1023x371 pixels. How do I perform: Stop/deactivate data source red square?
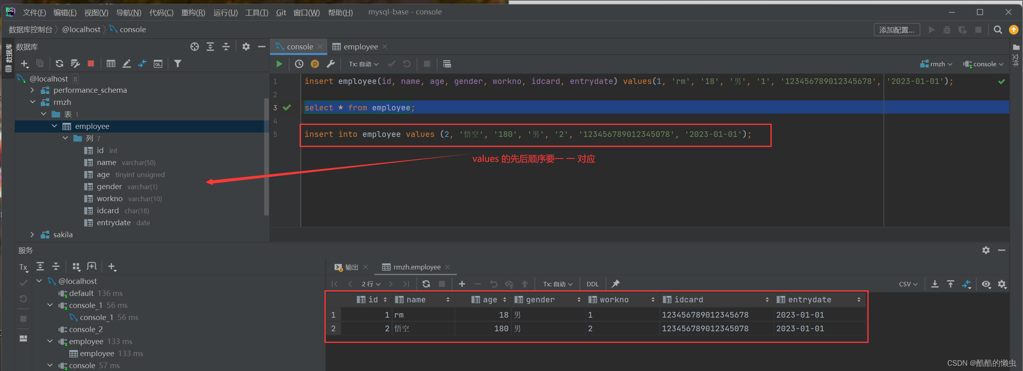[91, 63]
